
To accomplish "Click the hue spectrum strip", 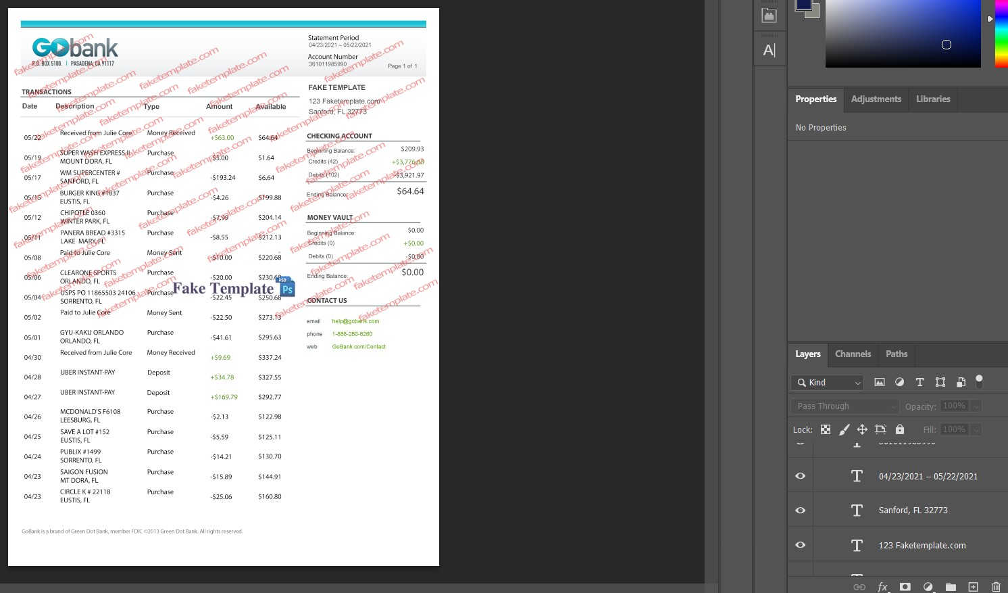I will (1001, 34).
